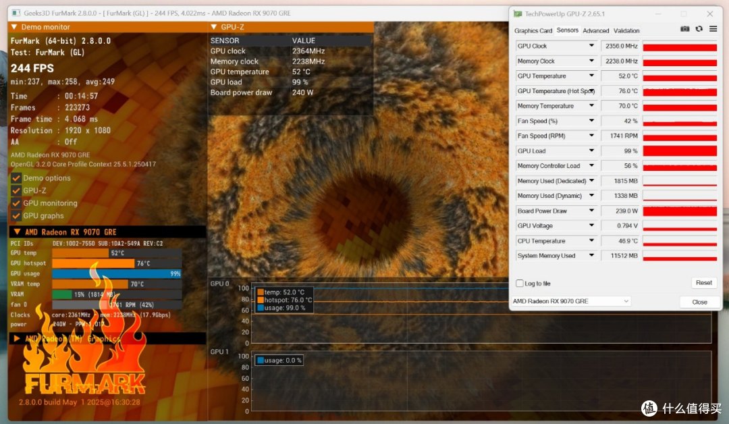Screen dimensions: 729x424
Task: Click the Resolution 1920 x 1080 line
Action: coord(61,130)
